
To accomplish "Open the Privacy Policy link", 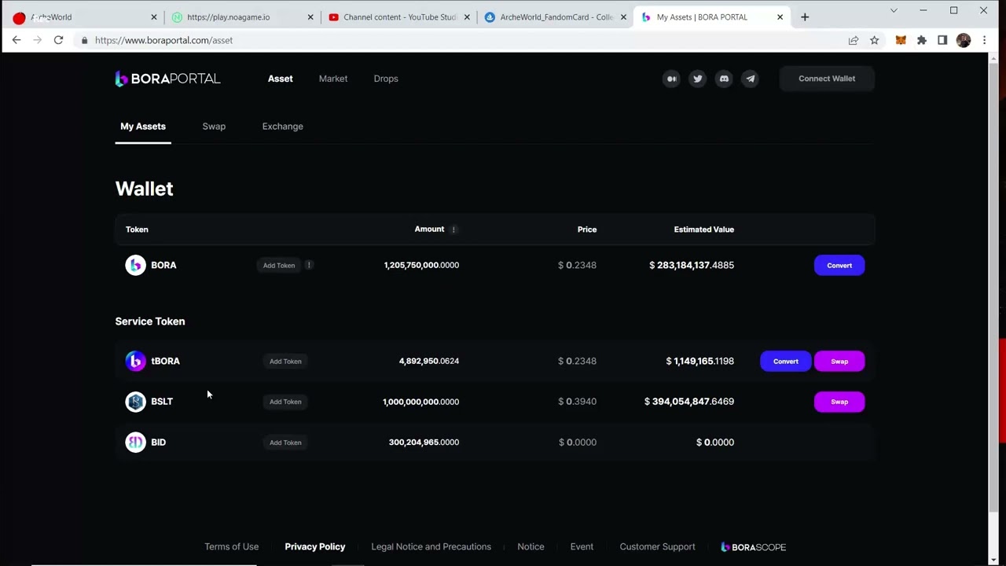I will tap(315, 547).
